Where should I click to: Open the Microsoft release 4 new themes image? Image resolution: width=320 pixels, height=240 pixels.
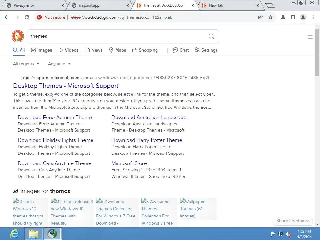(x=72, y=212)
